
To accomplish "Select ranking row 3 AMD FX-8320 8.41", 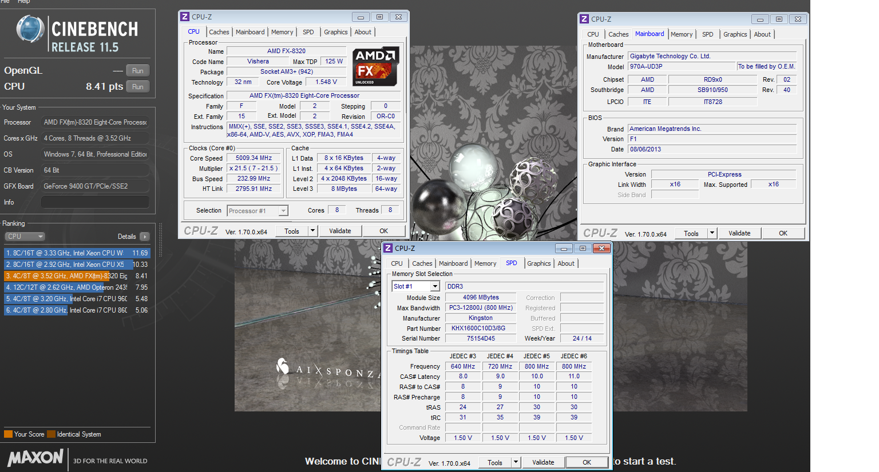I will (x=77, y=275).
